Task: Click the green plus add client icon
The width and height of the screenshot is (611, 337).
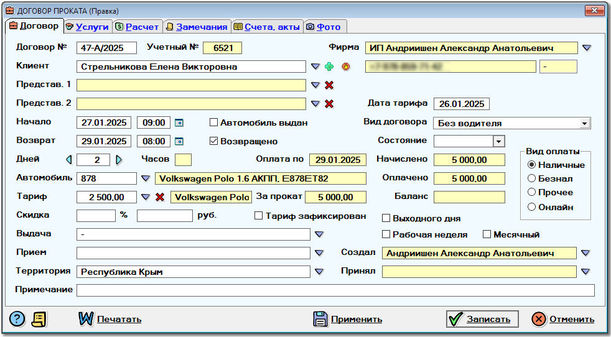Action: 329,67
